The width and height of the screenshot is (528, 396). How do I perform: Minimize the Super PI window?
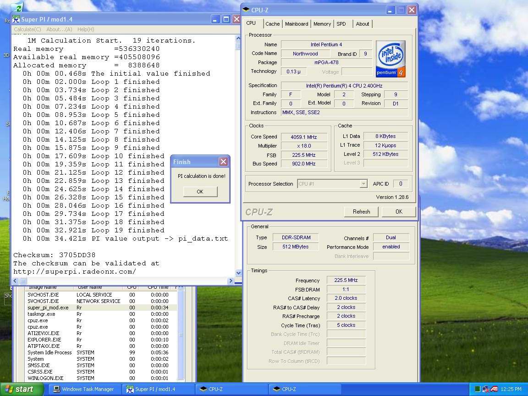point(215,19)
